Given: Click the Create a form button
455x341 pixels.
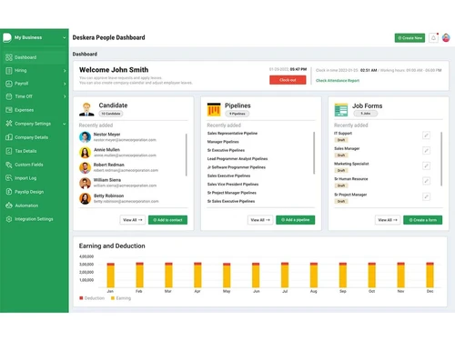Looking at the screenshot, I should pyautogui.click(x=422, y=220).
